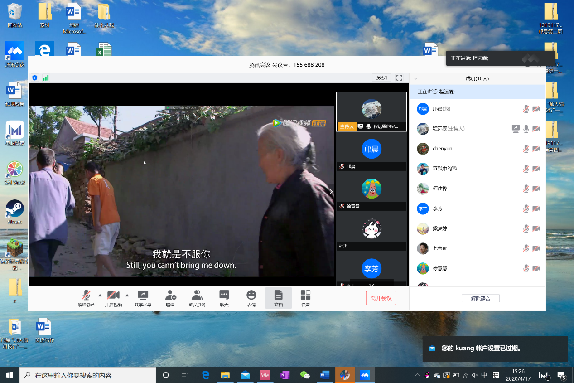Click the blue security shield icon
The image size is (574, 383).
(35, 78)
